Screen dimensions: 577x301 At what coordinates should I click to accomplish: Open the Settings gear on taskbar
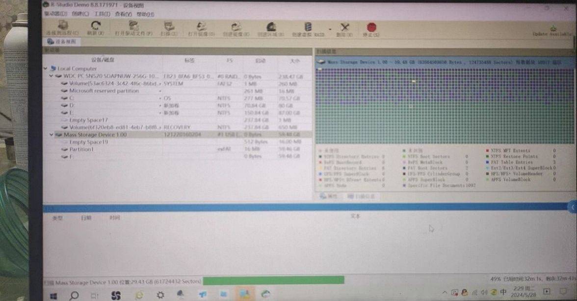[x=160, y=295]
